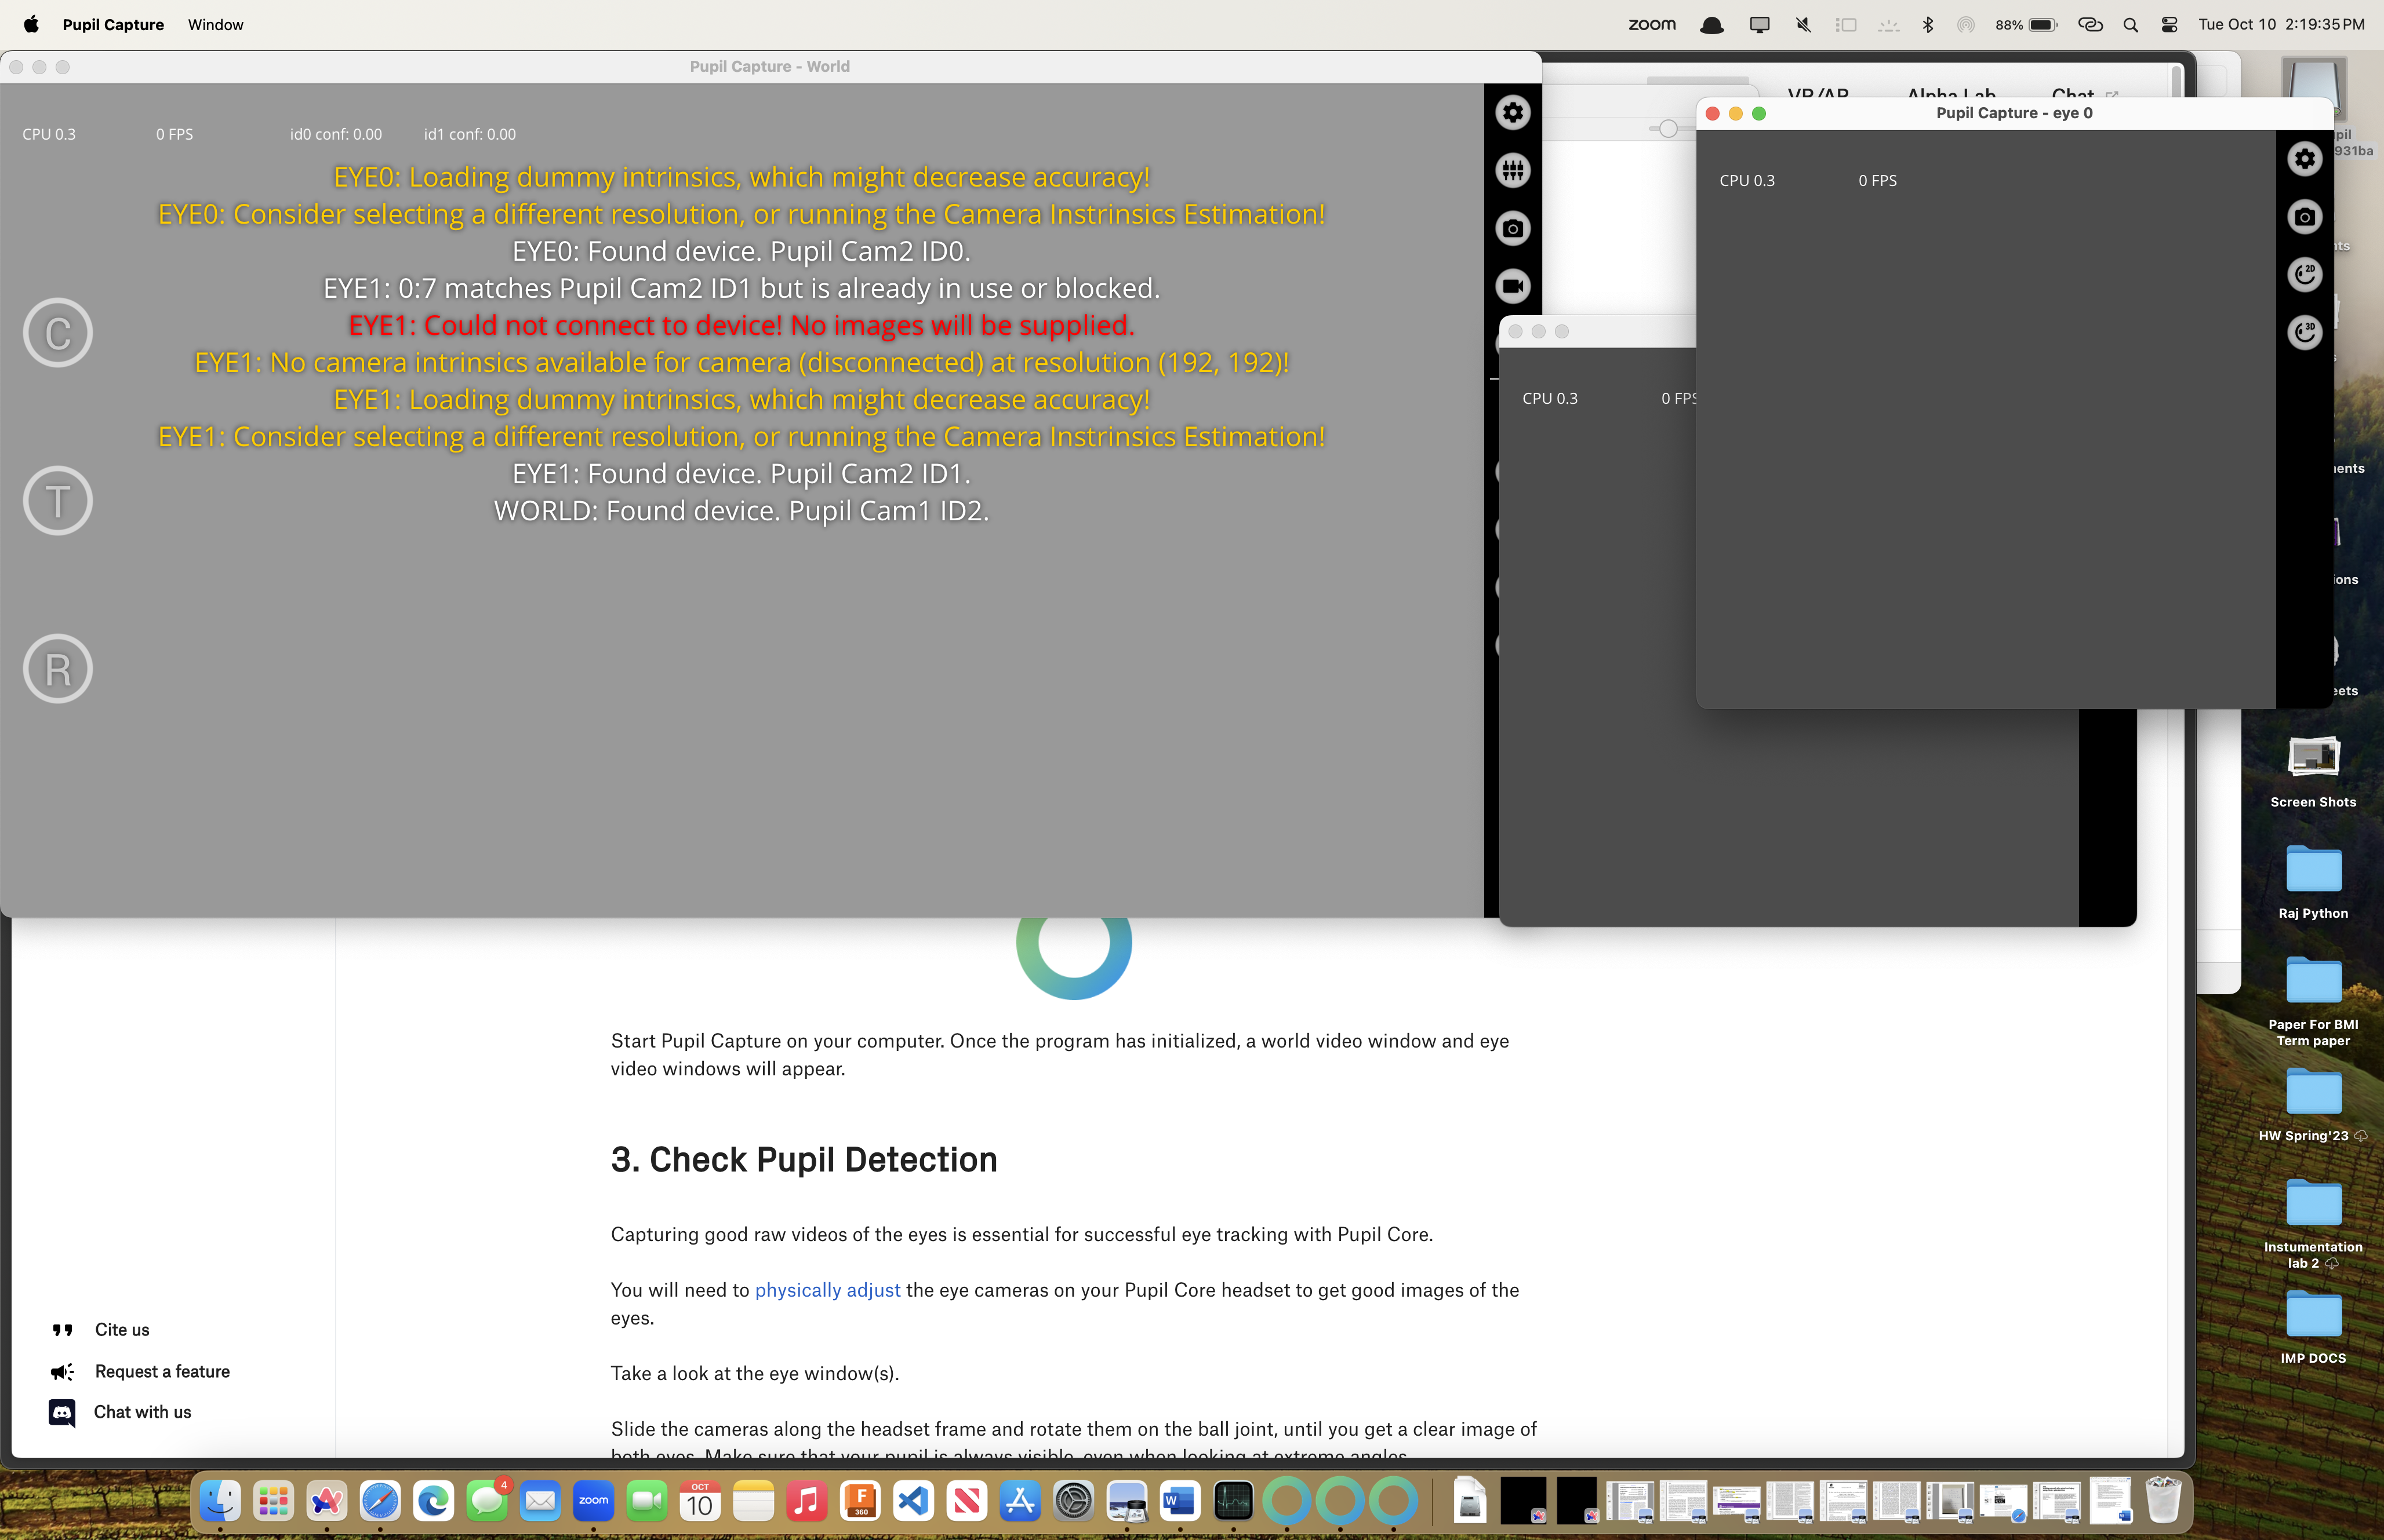This screenshot has width=2384, height=1540.
Task: Start validation test with the T button
Action: (x=58, y=501)
